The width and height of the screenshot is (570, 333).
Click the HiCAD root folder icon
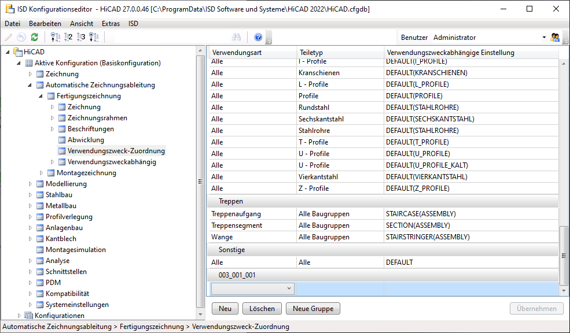18,51
